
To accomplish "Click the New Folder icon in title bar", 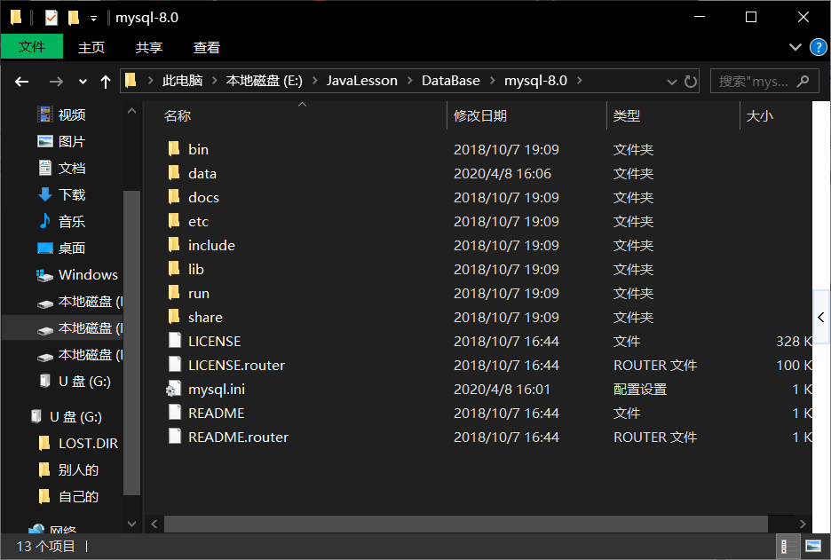I will 74,18.
